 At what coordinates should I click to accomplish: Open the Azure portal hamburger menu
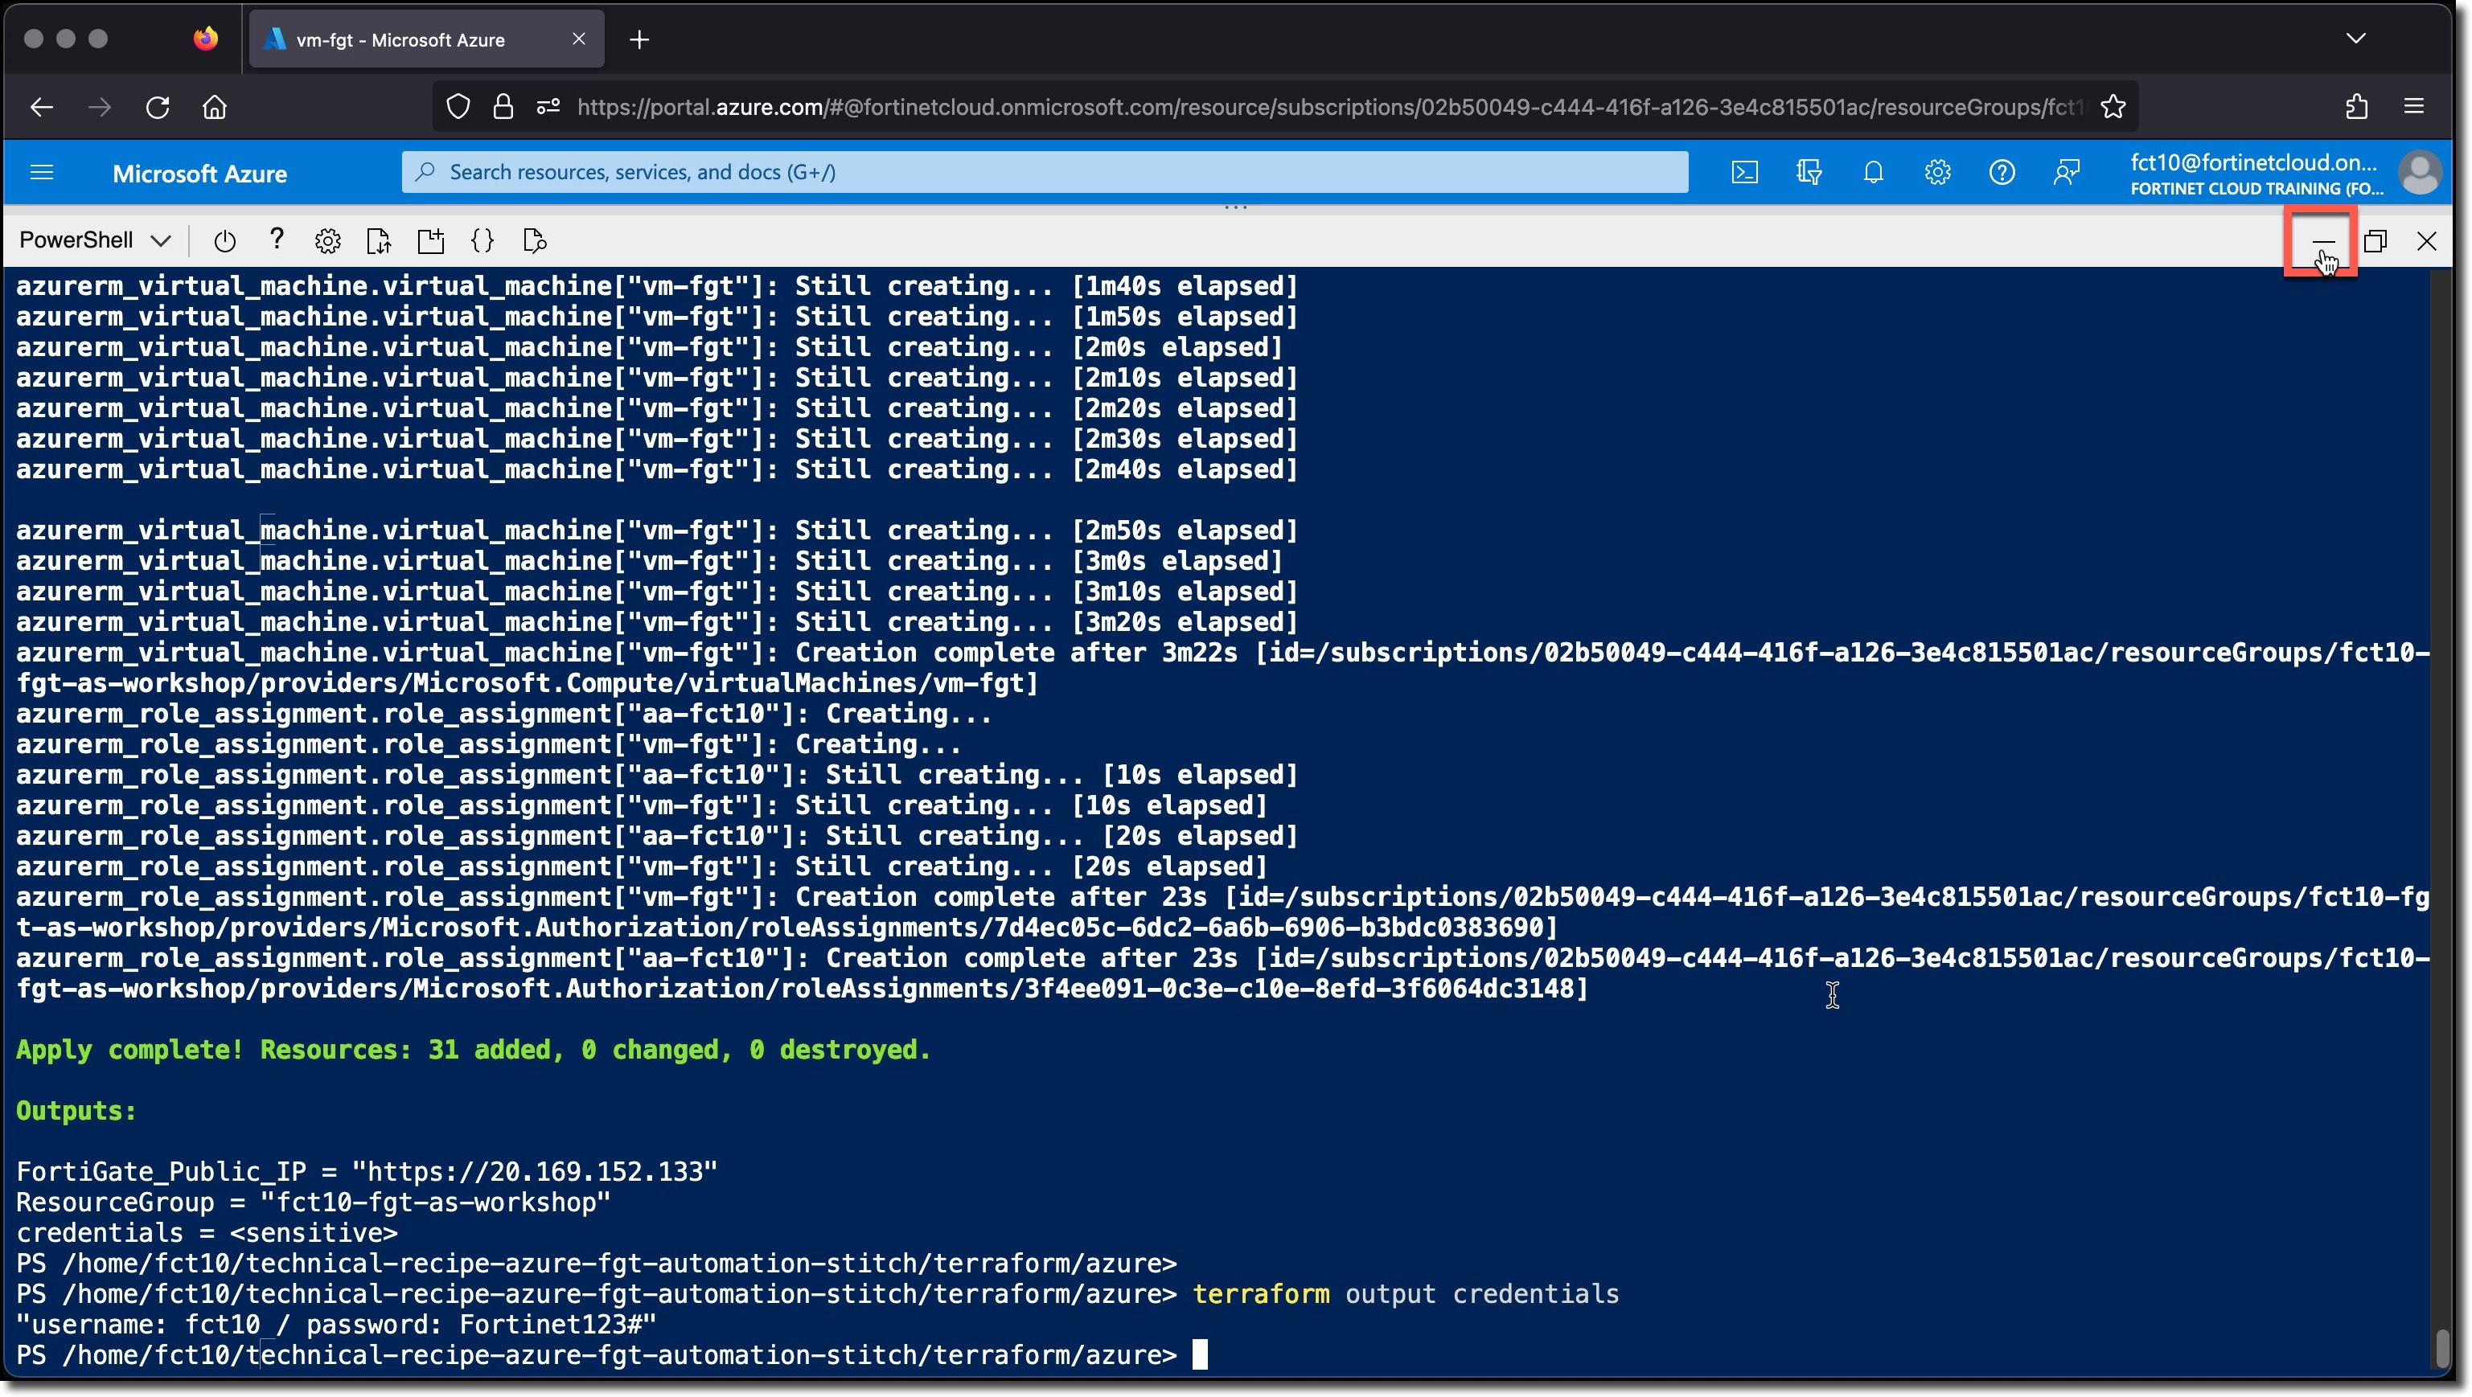pyautogui.click(x=41, y=173)
